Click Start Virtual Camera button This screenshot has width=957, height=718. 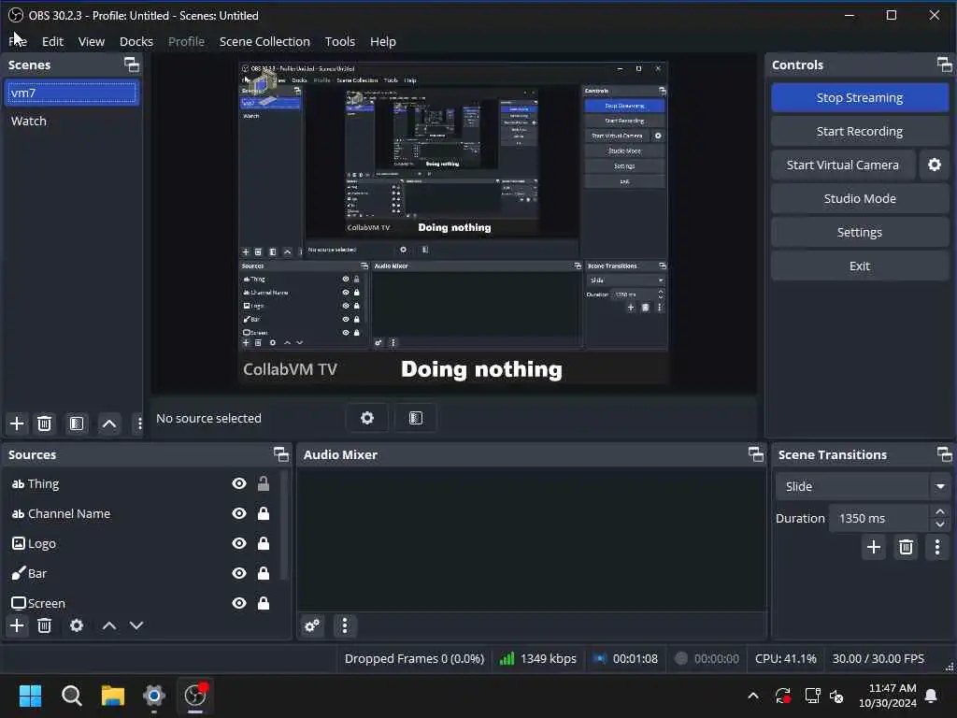pyautogui.click(x=843, y=165)
